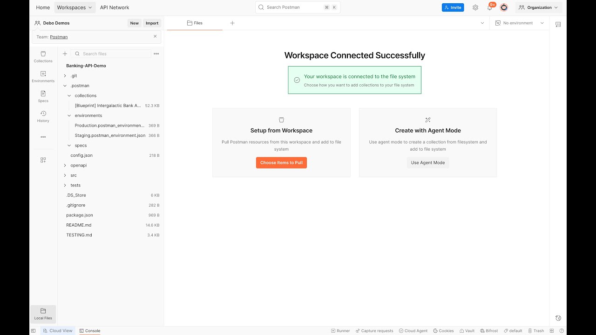Screen dimensions: 596x335
Task: Click Bifrost in status bar
Action: click(489, 331)
